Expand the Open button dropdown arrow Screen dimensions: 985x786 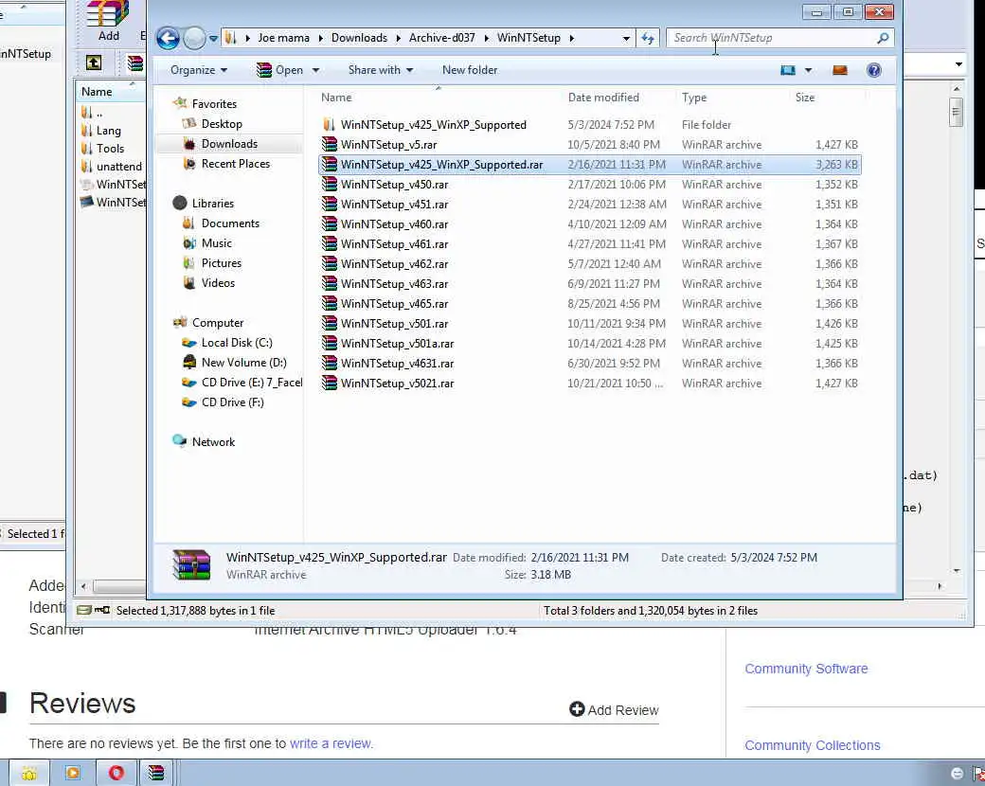coord(315,70)
